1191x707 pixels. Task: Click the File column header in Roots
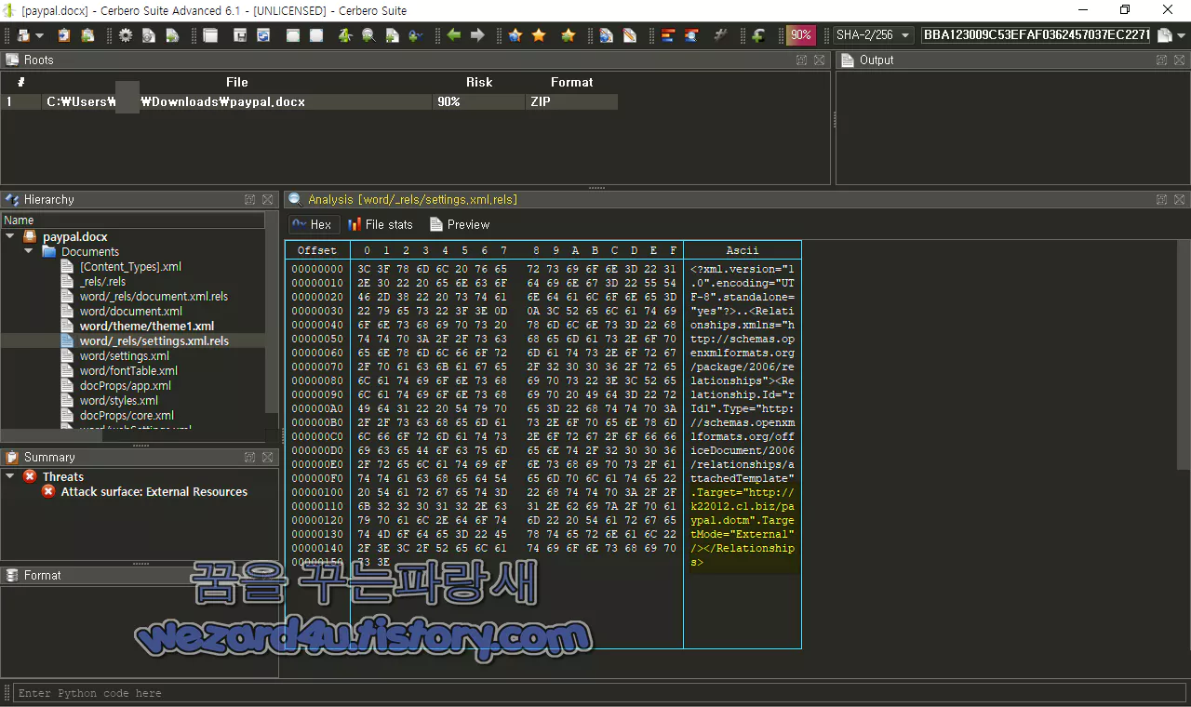[237, 82]
